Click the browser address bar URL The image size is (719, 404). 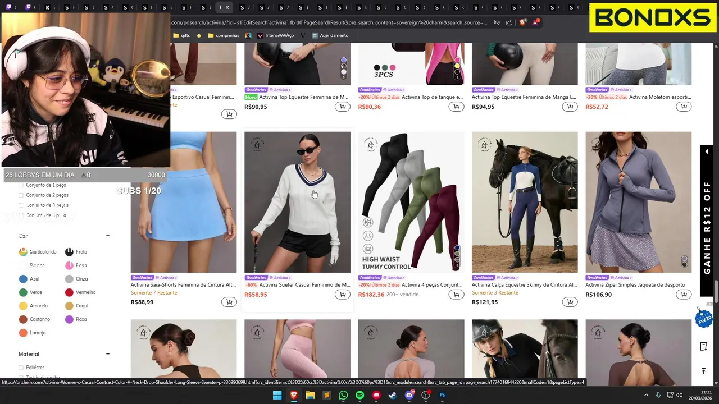329,22
